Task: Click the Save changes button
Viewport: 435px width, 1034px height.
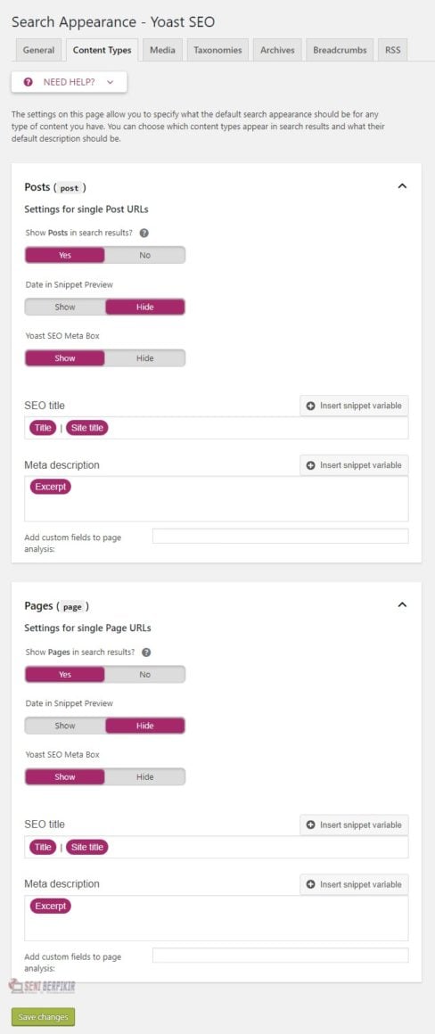Action: (44, 1017)
